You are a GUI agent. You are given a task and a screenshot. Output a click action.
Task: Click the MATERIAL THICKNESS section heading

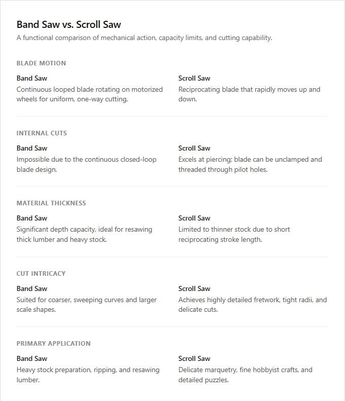coord(51,203)
